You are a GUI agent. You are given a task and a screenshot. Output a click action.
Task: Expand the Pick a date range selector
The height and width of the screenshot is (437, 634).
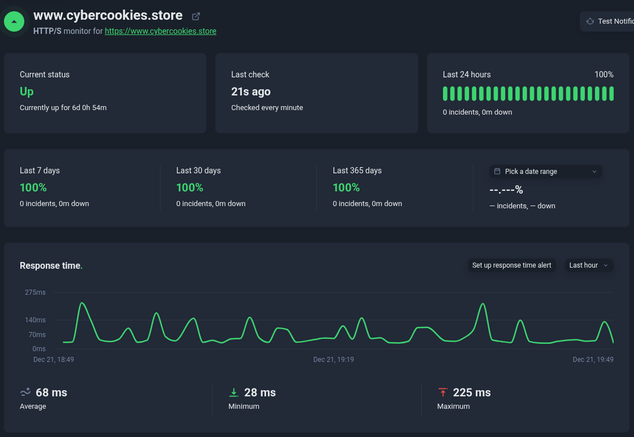pyautogui.click(x=545, y=171)
